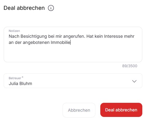
Task: Dismiss the dialog with the Abbrechen button
Action: click(79, 110)
